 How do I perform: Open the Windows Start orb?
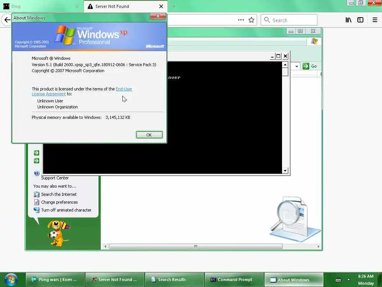[11, 280]
